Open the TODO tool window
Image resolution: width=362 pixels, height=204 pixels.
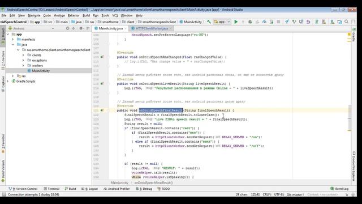[x=163, y=189]
